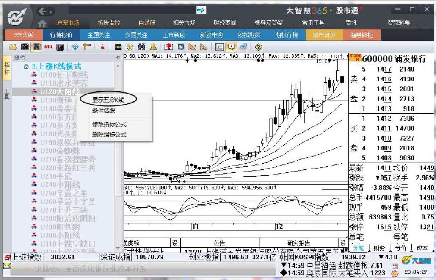The height and width of the screenshot is (280, 436).
Task: Open the 自选股 menu
Action: pos(147,23)
